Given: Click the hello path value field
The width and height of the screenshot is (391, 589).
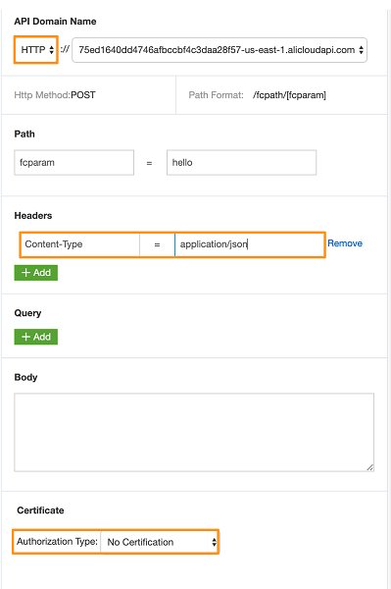Looking at the screenshot, I should pyautogui.click(x=241, y=163).
